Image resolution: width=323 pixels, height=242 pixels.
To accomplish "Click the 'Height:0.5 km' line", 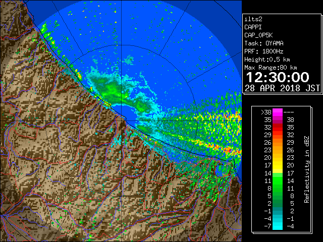I will 267,59.
